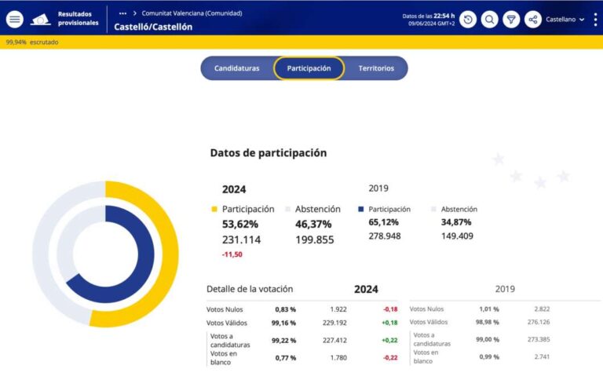Open the filter funnel icon
This screenshot has width=603, height=380.
click(x=511, y=20)
